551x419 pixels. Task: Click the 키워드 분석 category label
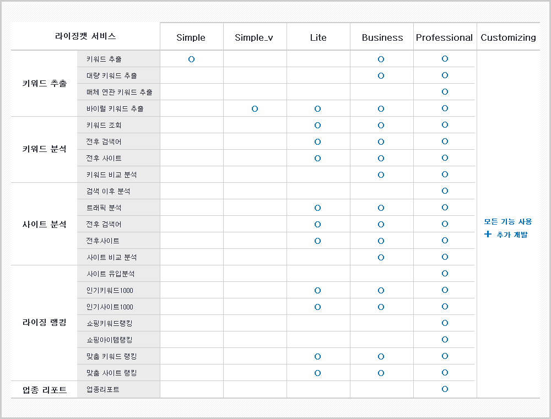[x=44, y=149]
